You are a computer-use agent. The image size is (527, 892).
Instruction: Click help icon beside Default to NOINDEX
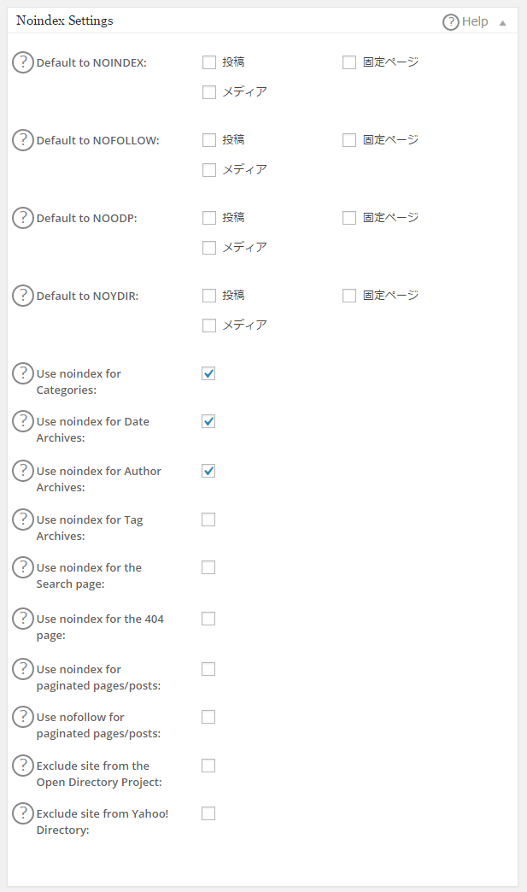[x=23, y=62]
